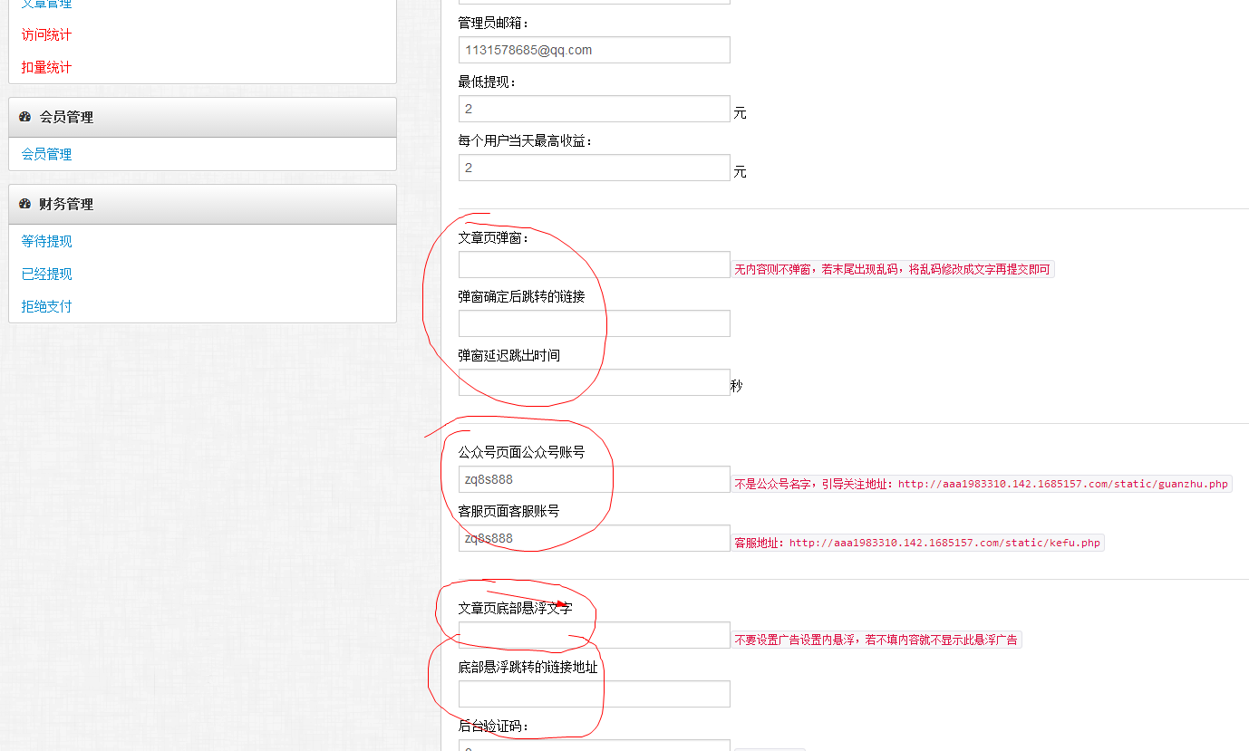Image resolution: width=1249 pixels, height=751 pixels.
Task: Click the 后台验证码 label
Action: pyautogui.click(x=494, y=726)
